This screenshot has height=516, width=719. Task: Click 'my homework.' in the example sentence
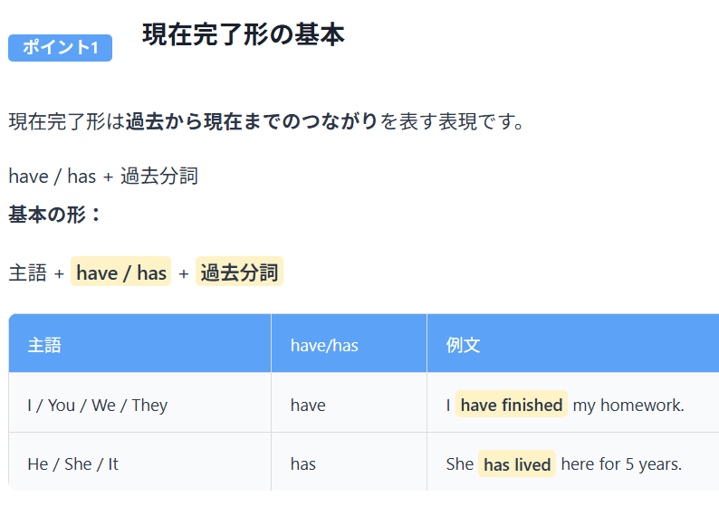tap(628, 405)
